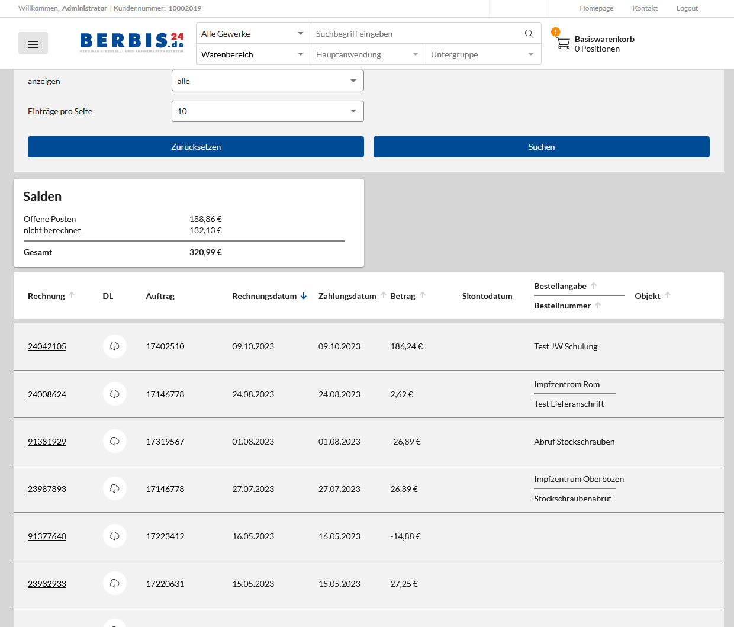Click 'Impfzentrom Rom' order text
The image size is (734, 627).
point(566,384)
